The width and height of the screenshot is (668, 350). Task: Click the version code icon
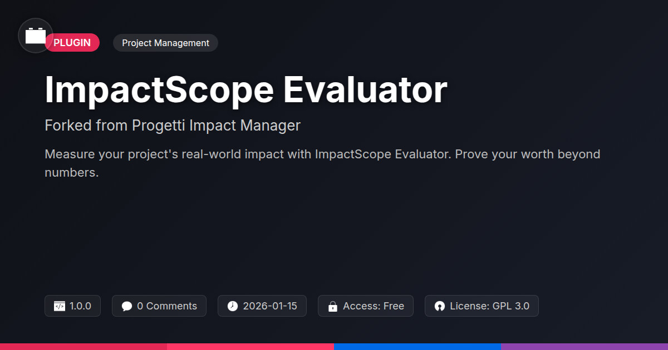pyautogui.click(x=60, y=306)
